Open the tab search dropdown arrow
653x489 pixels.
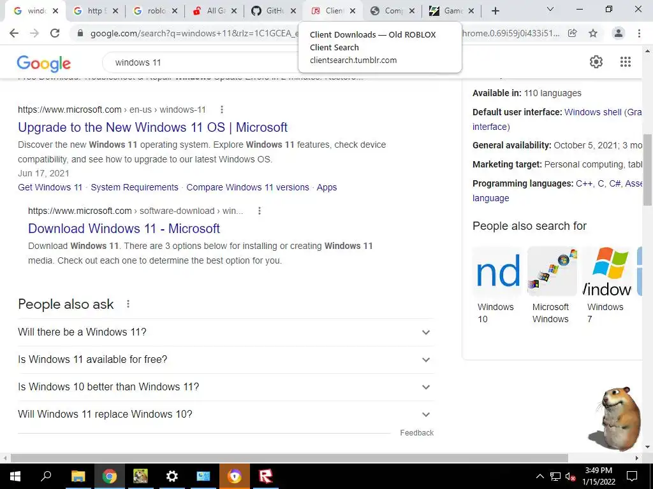[x=550, y=9]
